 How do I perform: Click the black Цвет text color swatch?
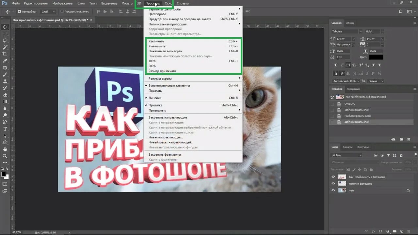[x=376, y=57]
